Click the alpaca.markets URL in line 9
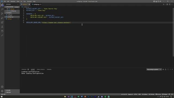 pyautogui.click(x=56, y=23)
